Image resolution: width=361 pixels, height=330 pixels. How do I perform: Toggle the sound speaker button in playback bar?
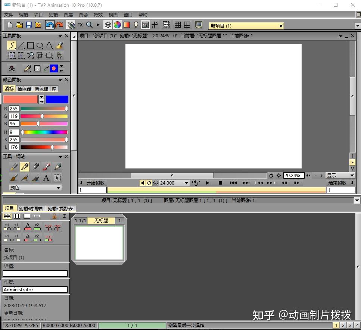[143, 183]
